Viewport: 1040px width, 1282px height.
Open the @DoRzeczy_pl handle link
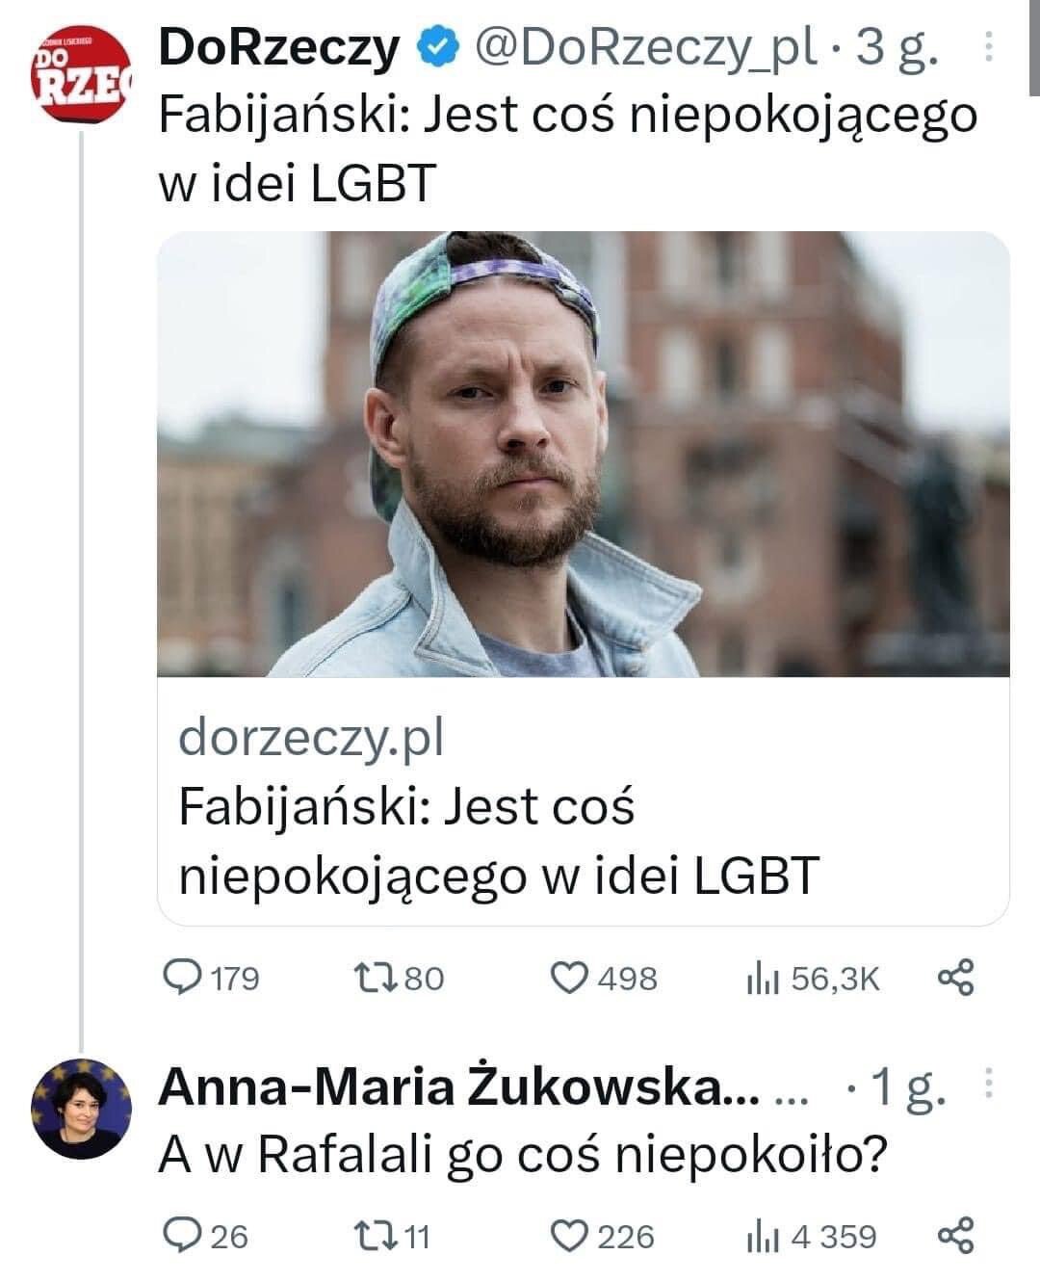pyautogui.click(x=644, y=48)
